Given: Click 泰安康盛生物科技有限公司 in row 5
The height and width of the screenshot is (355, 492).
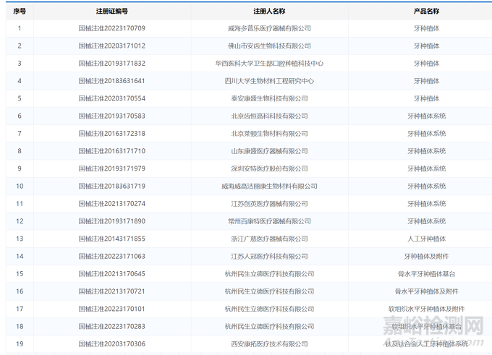Looking at the screenshot, I should pyautogui.click(x=269, y=98).
